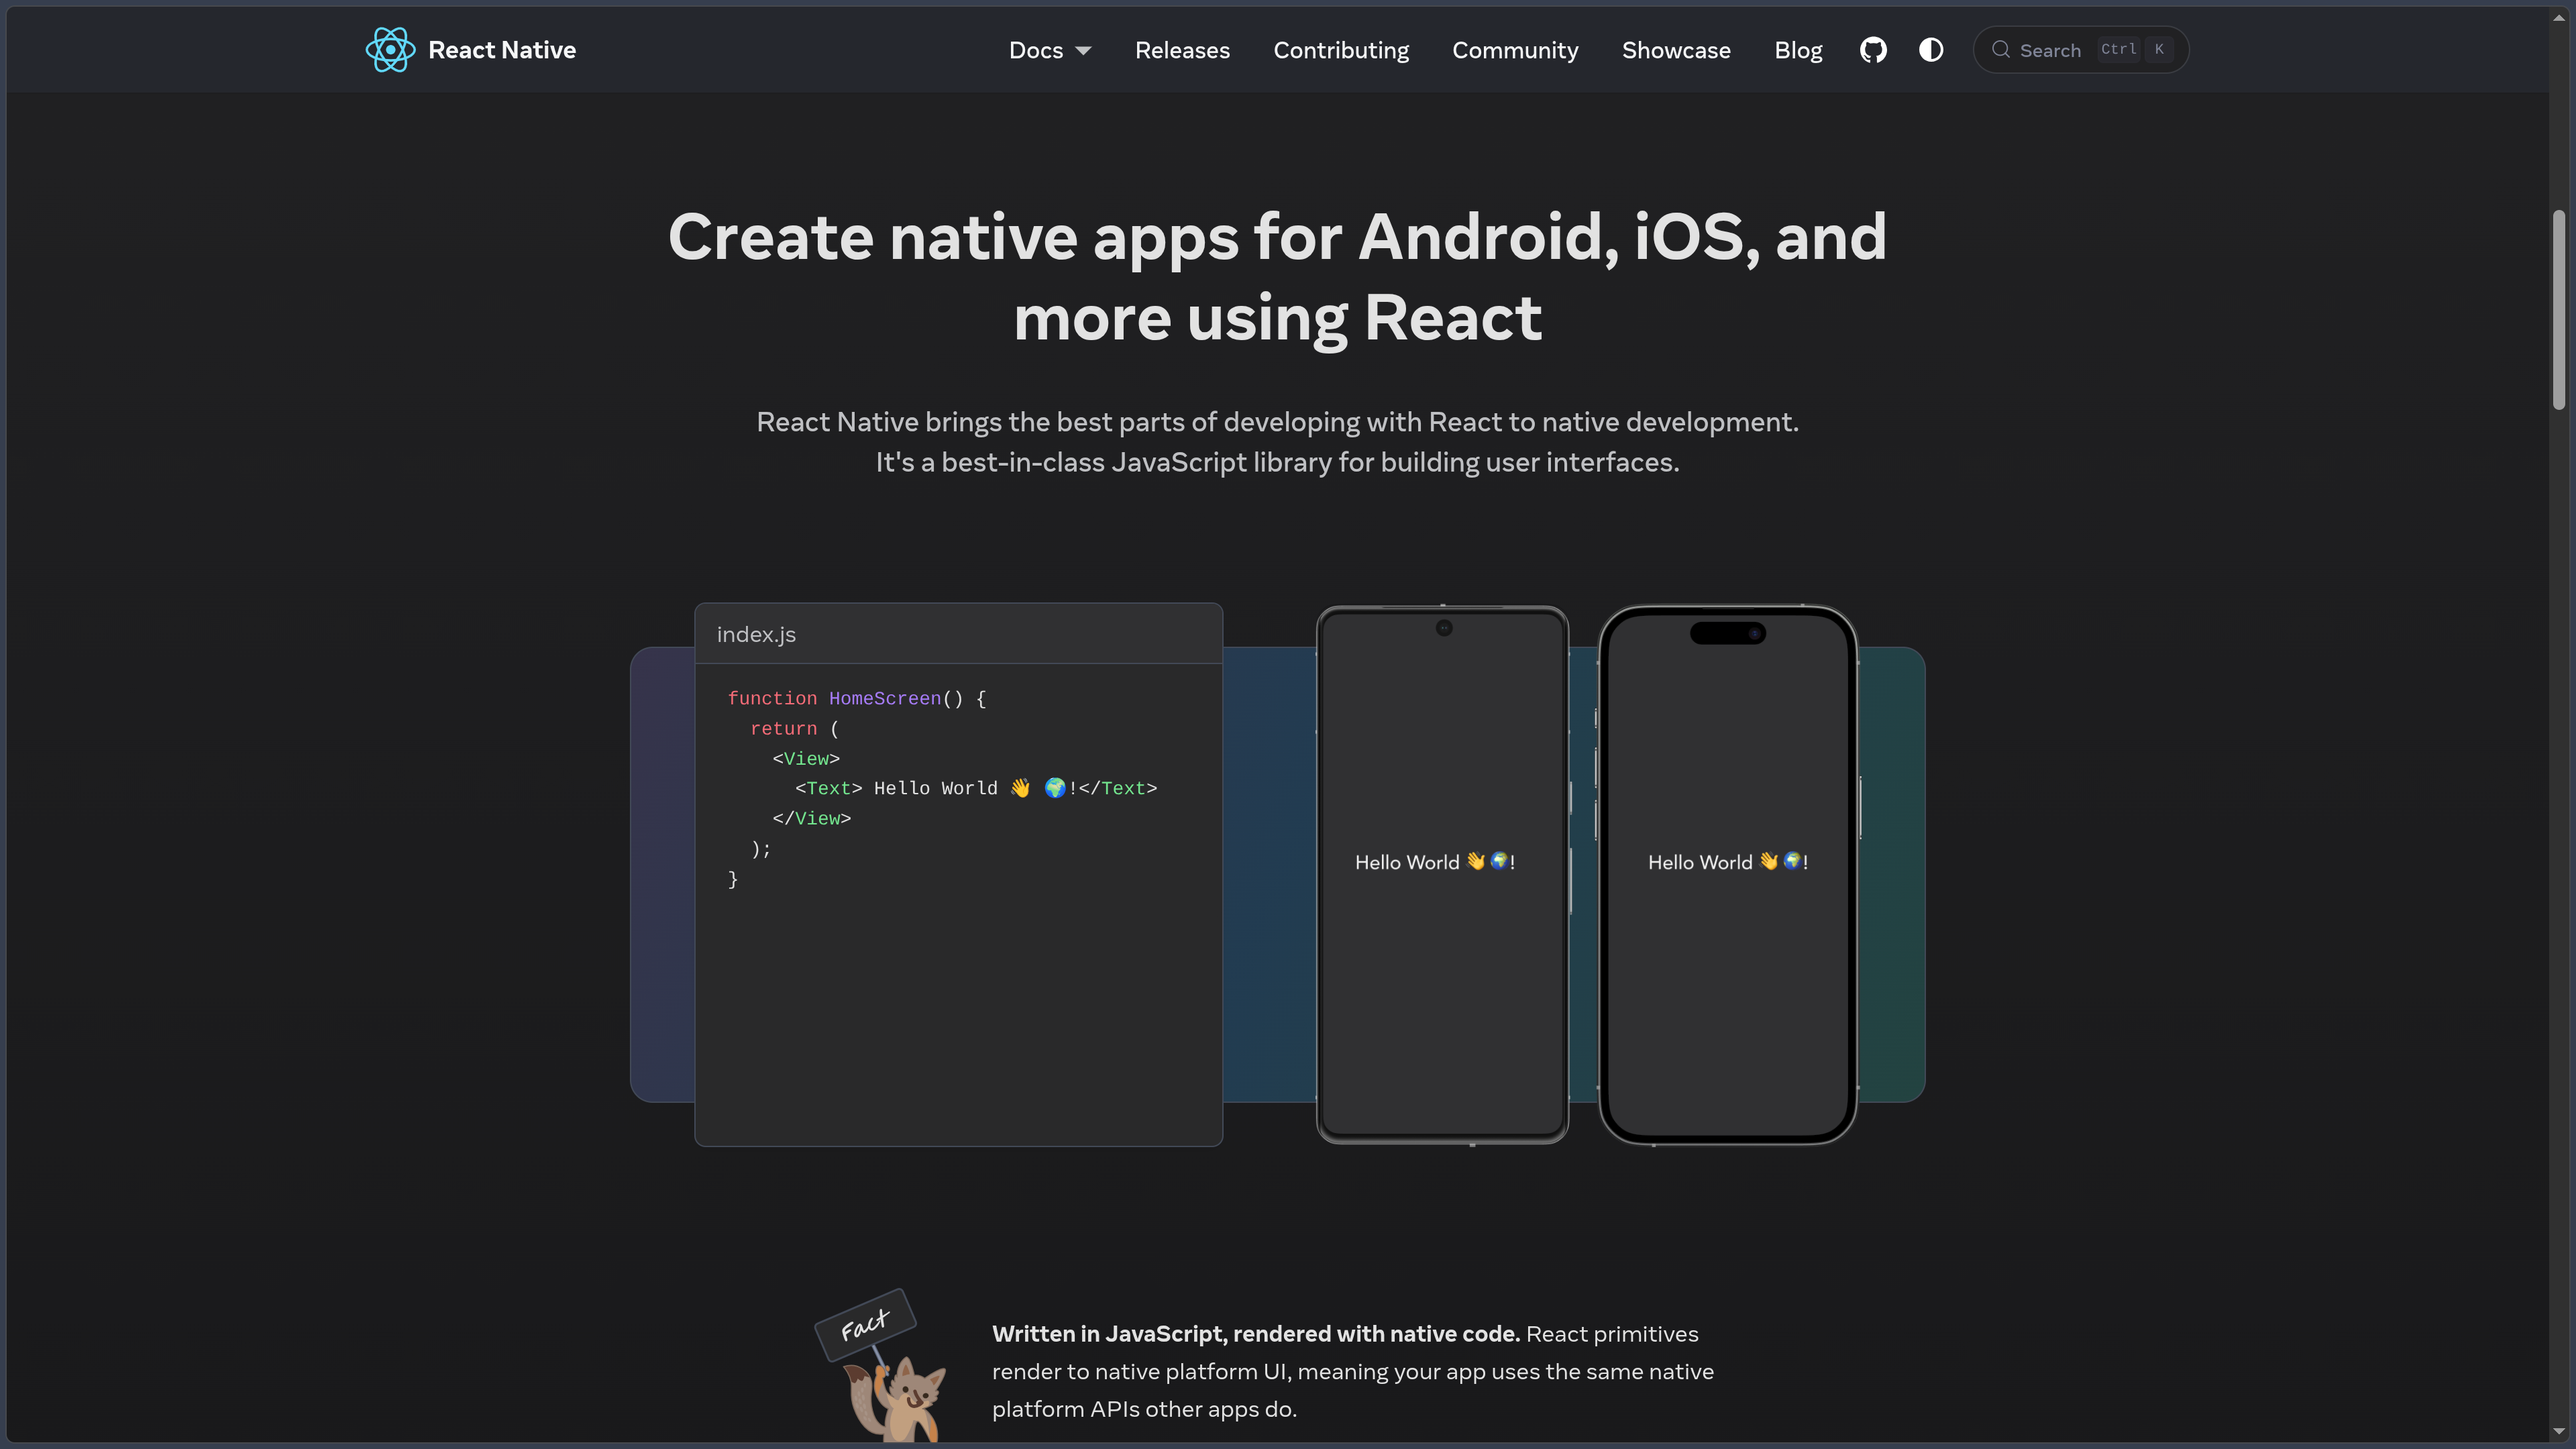Click the '</View>' closing tag line

(811, 818)
